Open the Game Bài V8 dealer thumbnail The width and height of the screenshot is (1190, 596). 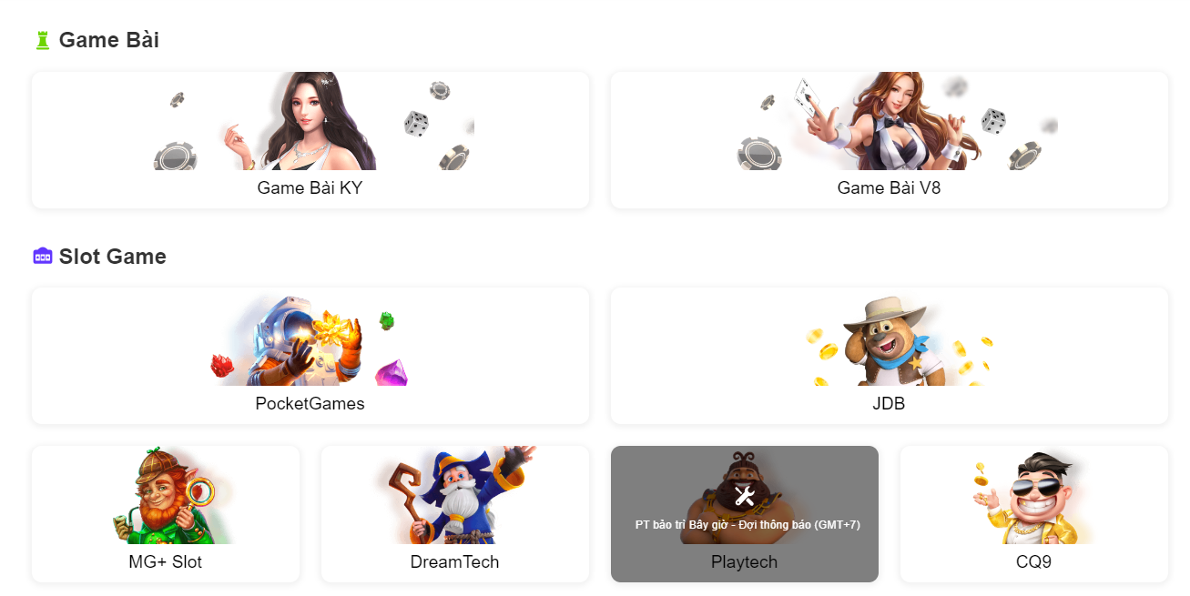tap(890, 121)
